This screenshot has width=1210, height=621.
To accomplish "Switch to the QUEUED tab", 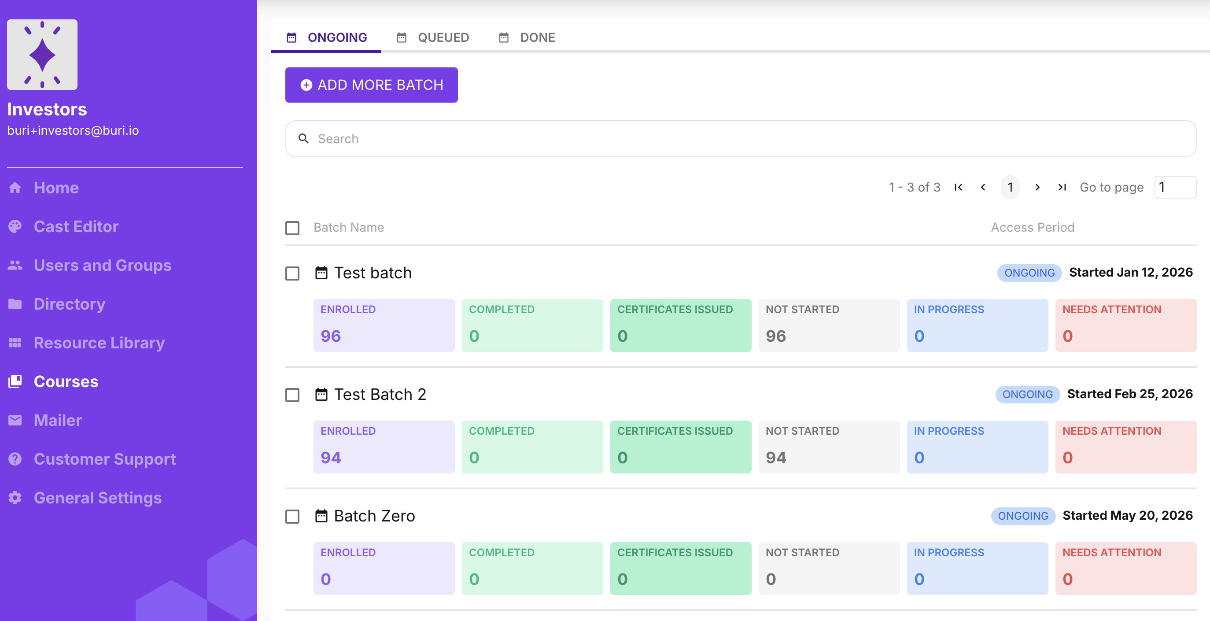I will 432,37.
